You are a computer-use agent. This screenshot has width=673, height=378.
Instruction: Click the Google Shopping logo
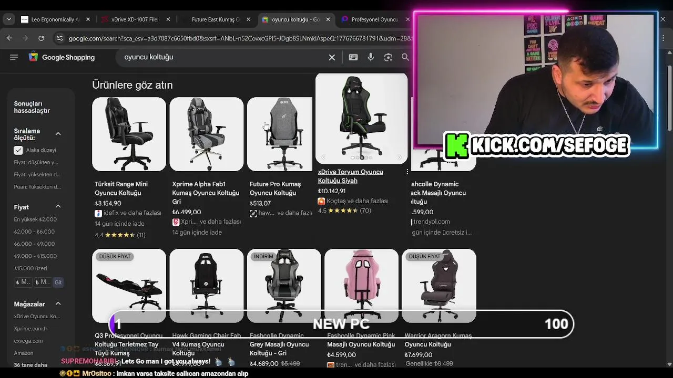coord(62,57)
